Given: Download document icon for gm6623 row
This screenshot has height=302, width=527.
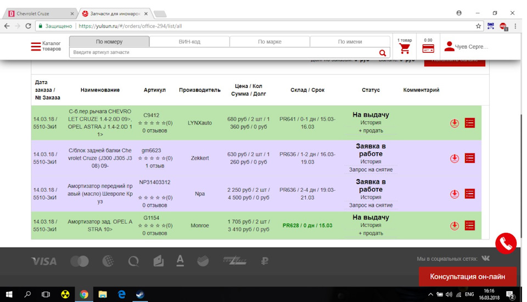Looking at the screenshot, I should pos(455,158).
